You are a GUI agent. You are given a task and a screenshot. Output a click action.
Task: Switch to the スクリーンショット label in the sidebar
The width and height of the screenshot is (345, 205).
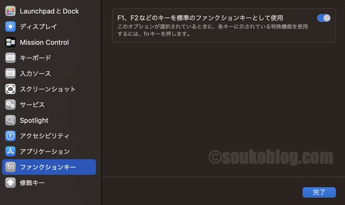click(48, 89)
